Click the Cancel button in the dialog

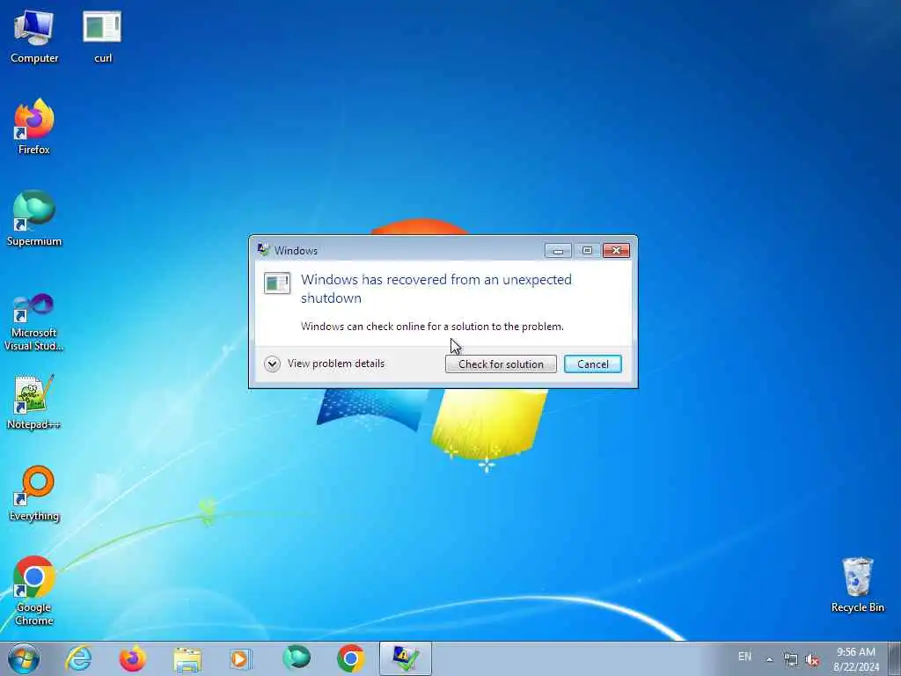coord(592,364)
